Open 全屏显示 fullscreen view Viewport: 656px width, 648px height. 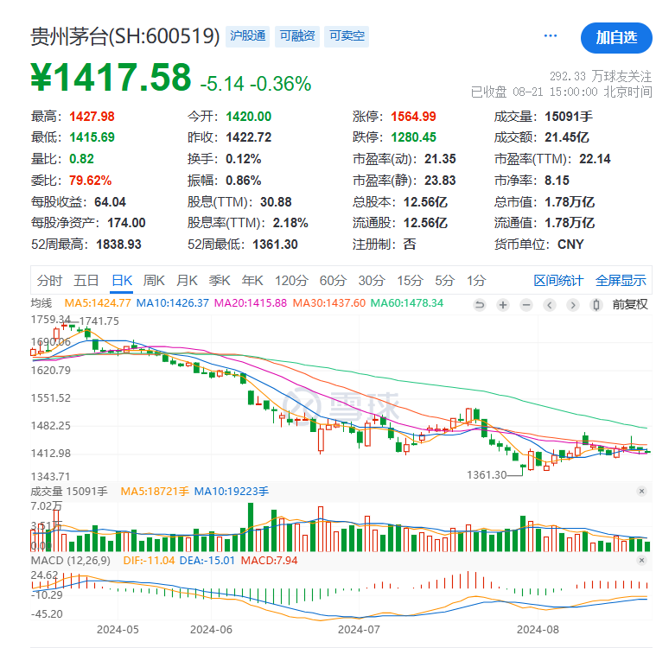[x=621, y=280]
